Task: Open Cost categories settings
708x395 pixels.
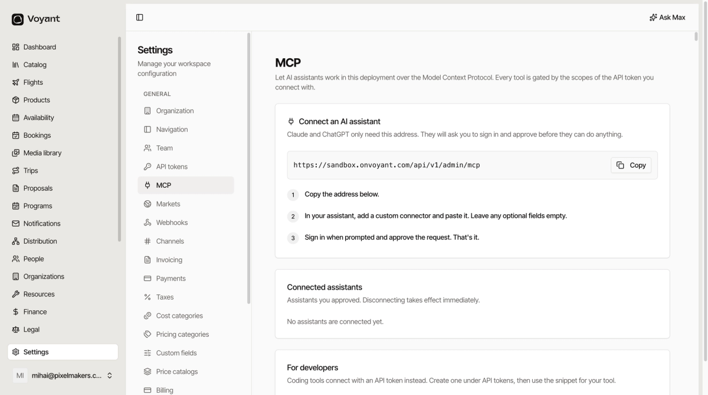Action: coord(186,316)
